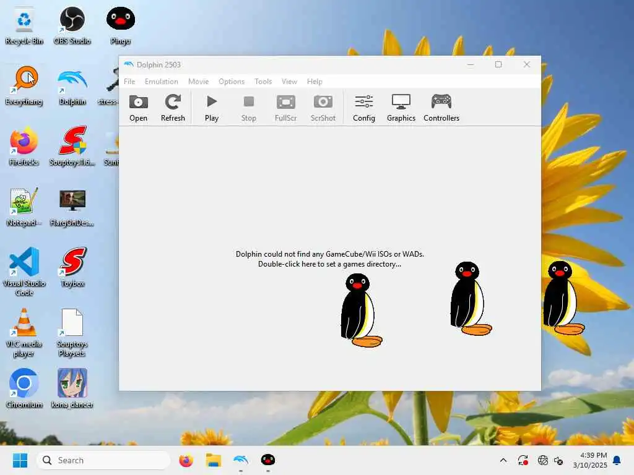Select the Dolphin desktop shortcut
Screen dimensions: 634x475
pos(72,87)
